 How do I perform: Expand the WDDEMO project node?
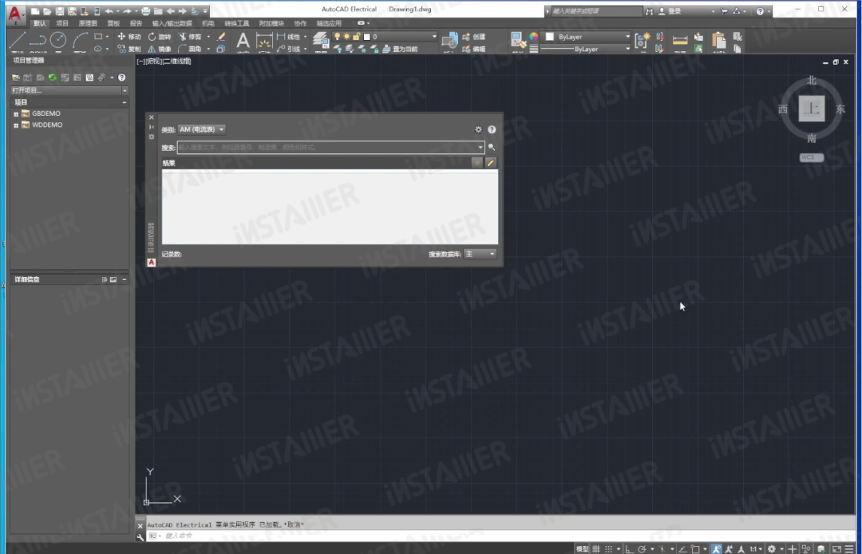(x=16, y=125)
